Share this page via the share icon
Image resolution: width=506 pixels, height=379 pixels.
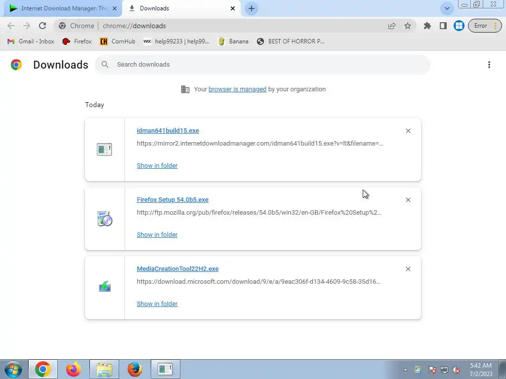coord(392,26)
